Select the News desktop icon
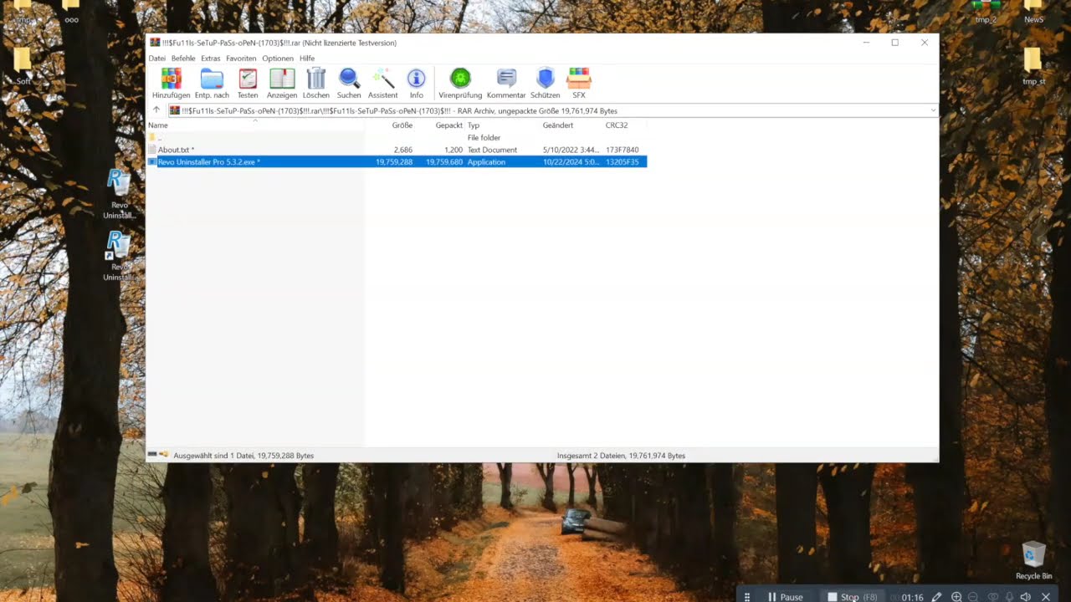Image resolution: width=1071 pixels, height=602 pixels. click(1034, 12)
